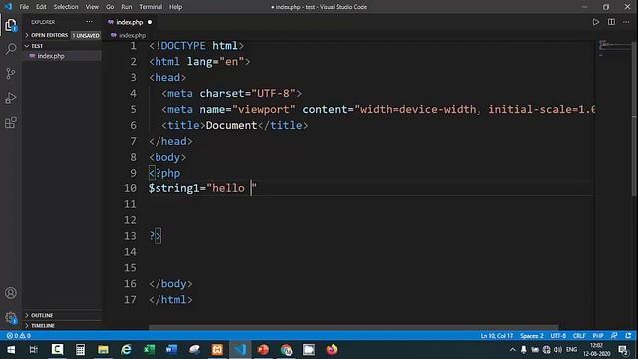Click ENG language indicator in tray
The image size is (638, 359).
click(571, 350)
